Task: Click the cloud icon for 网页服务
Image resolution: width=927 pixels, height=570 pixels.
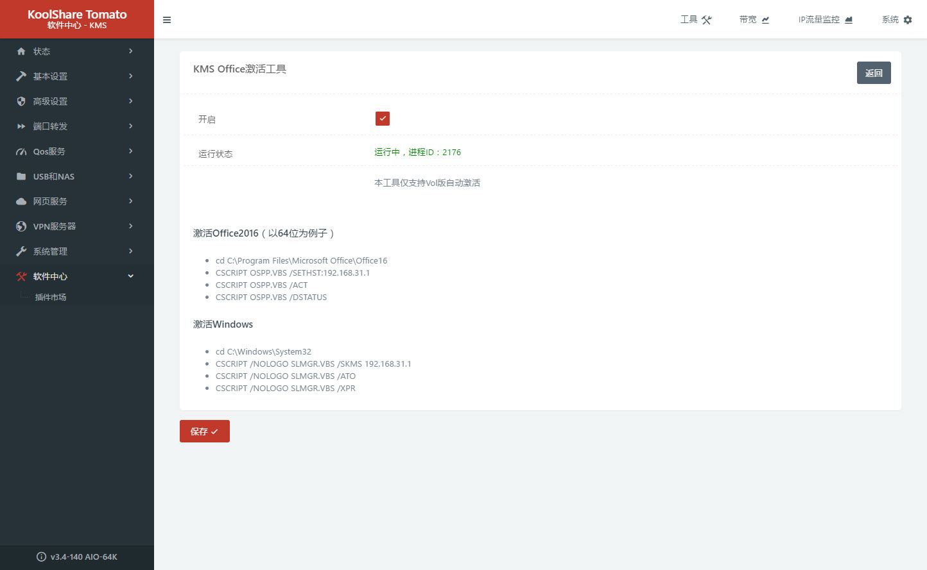Action: point(21,201)
